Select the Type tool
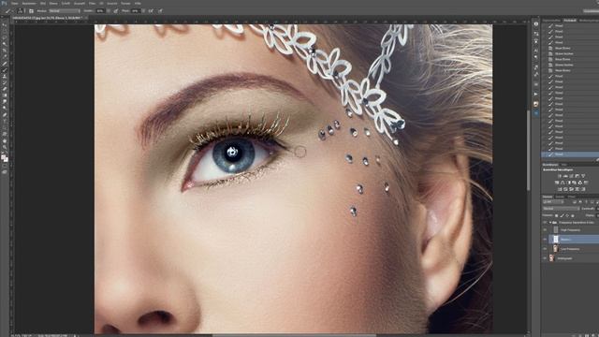The height and width of the screenshot is (337, 599). click(x=6, y=120)
